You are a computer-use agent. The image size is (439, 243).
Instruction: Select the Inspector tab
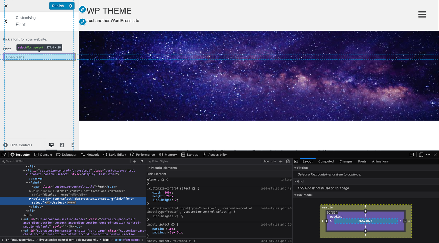pyautogui.click(x=20, y=155)
